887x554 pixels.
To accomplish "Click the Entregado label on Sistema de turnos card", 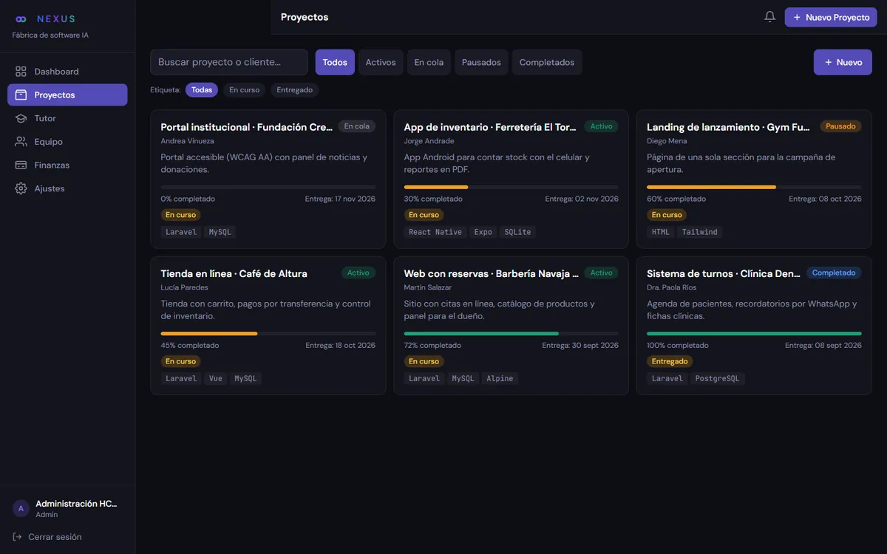I will coord(670,361).
